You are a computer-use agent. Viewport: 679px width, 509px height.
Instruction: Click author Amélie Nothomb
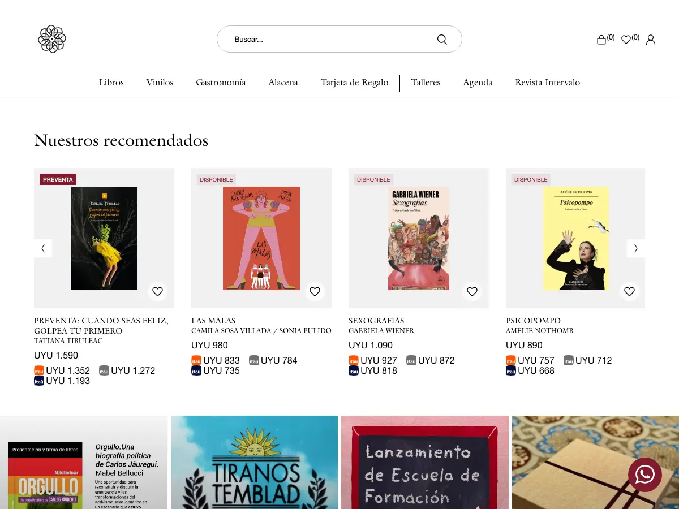tap(540, 331)
